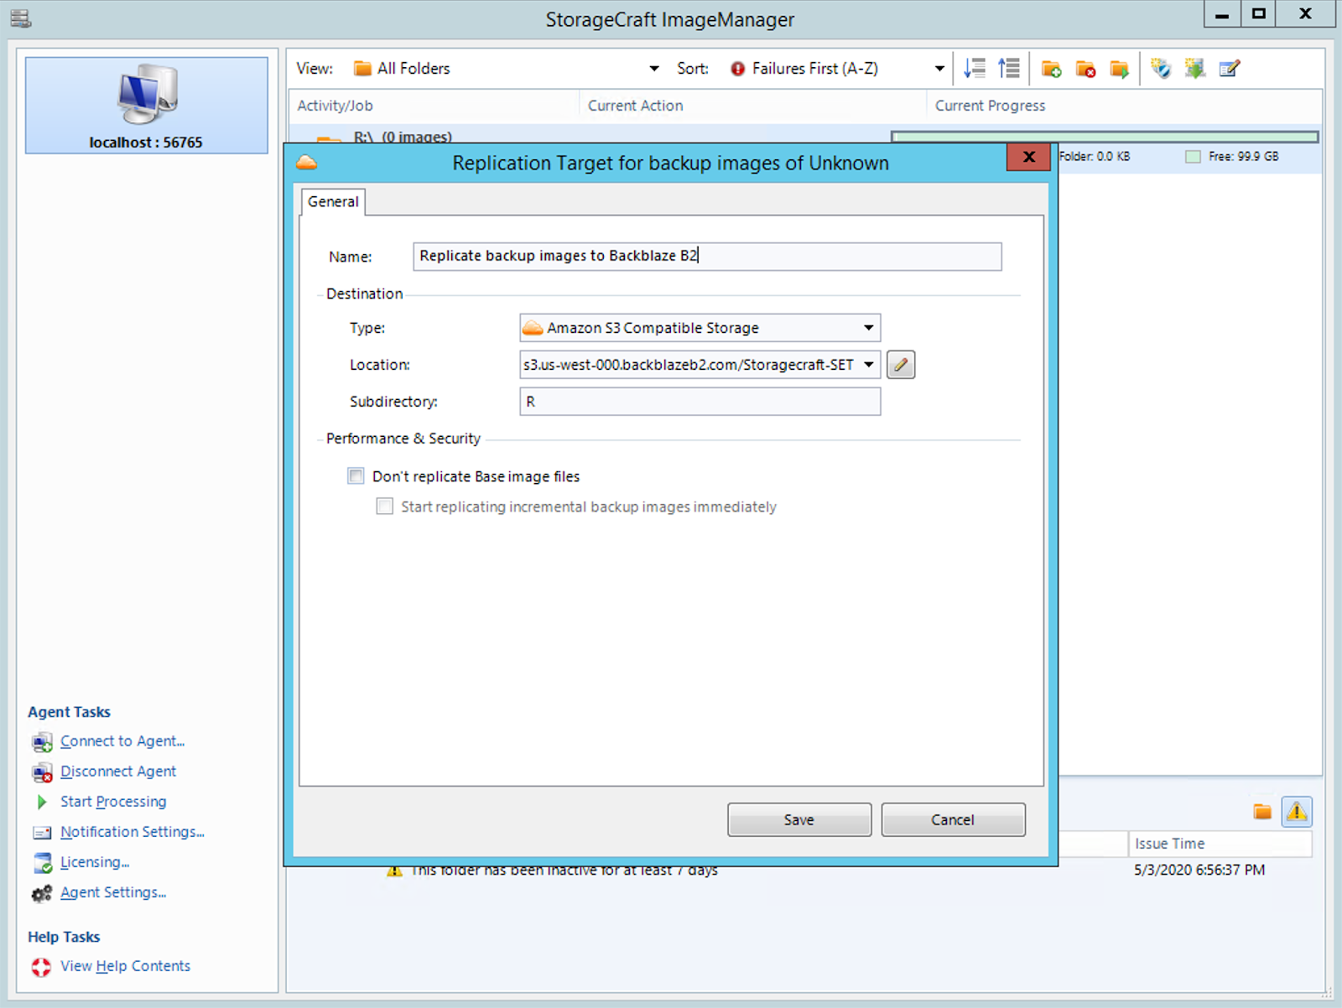Viewport: 1342px width, 1008px height.
Task: Click the folder usage progress bar
Action: (1105, 137)
